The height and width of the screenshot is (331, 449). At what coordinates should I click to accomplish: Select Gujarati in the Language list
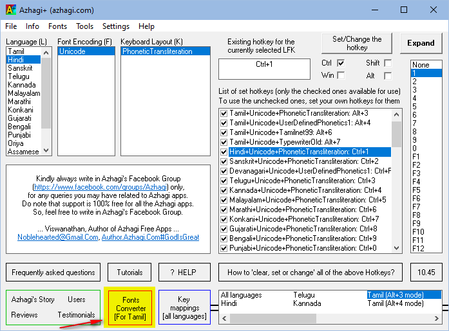(x=23, y=118)
